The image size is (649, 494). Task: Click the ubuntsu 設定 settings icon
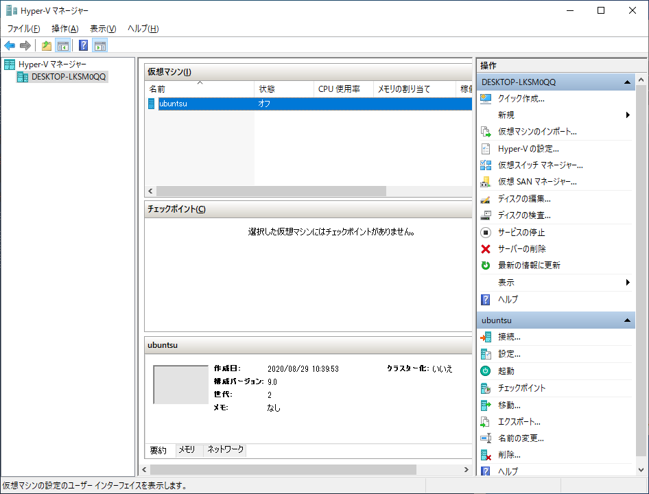point(486,354)
